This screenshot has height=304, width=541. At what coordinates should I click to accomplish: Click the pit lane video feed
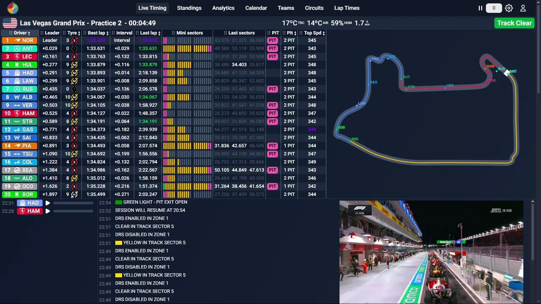coord(431,252)
